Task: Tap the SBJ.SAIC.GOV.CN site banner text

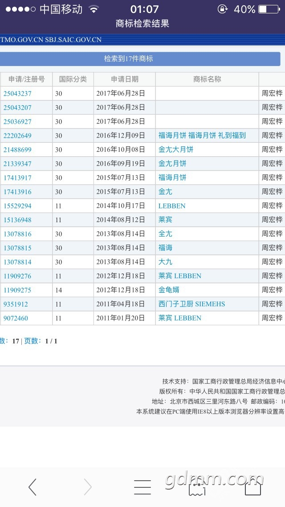Action: click(x=73, y=40)
